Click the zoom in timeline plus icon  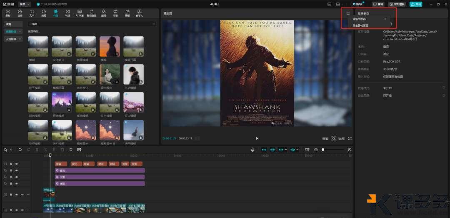click(x=350, y=150)
